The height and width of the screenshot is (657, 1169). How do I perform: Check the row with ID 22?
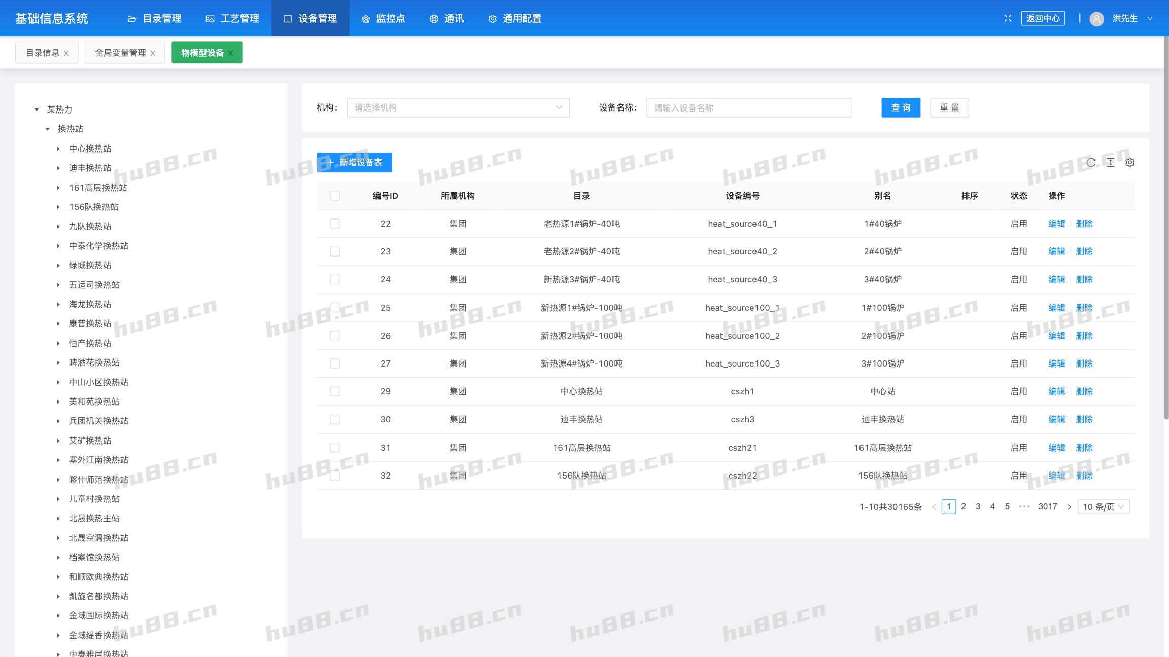click(x=335, y=224)
